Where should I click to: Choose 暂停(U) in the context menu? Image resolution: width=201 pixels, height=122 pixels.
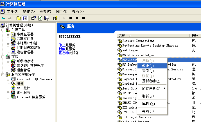click(152, 71)
